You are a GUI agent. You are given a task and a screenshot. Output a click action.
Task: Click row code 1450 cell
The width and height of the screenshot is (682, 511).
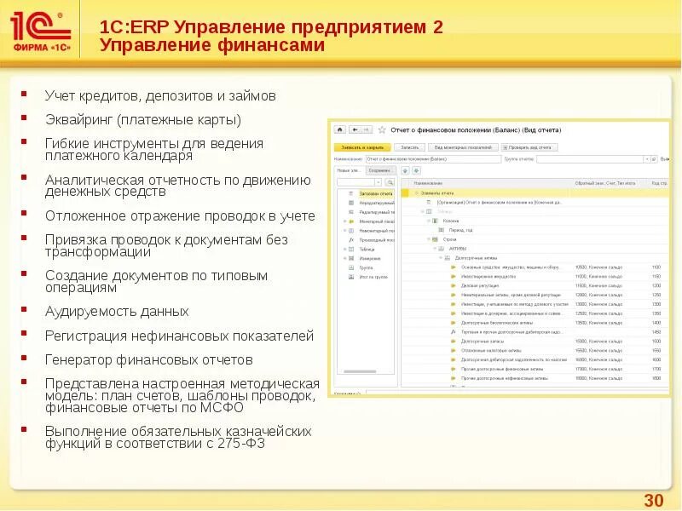coord(656,332)
